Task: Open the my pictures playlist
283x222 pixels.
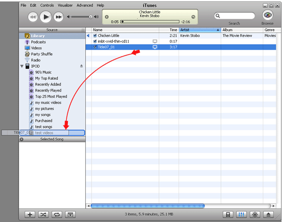Action: tap(52, 109)
